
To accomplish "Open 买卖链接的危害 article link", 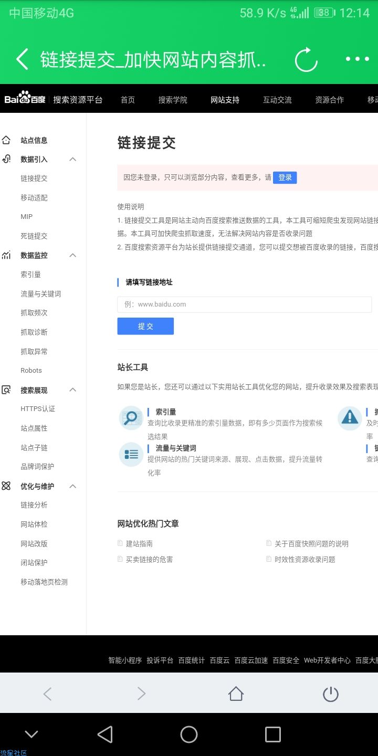I will 149,560.
